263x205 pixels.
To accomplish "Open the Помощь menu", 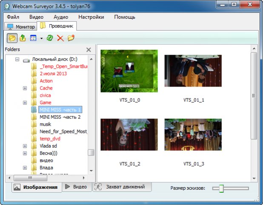I will pos(124,17).
